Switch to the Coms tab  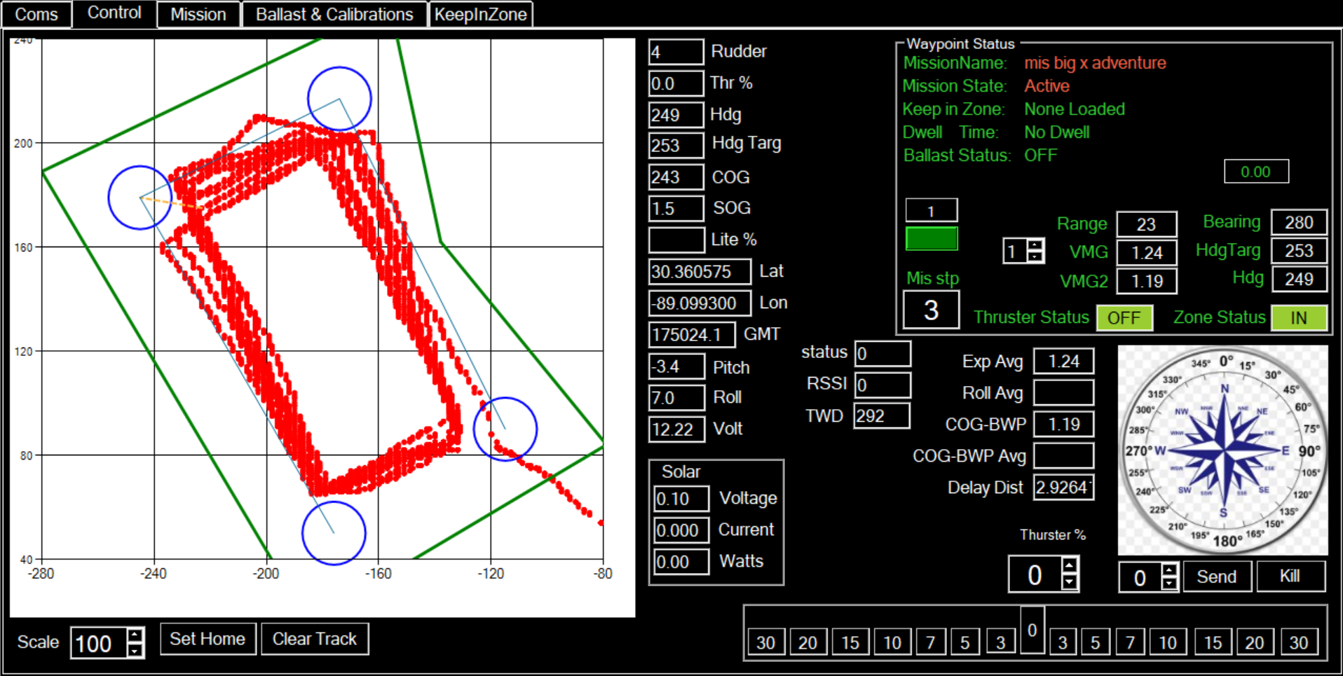pos(36,14)
